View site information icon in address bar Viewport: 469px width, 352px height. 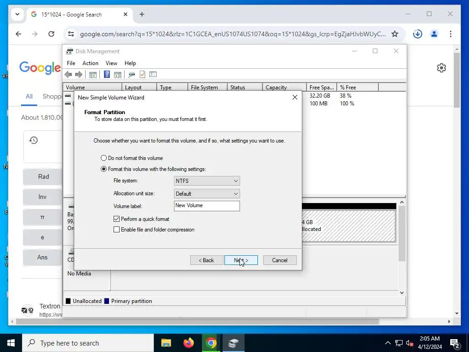coord(71,34)
